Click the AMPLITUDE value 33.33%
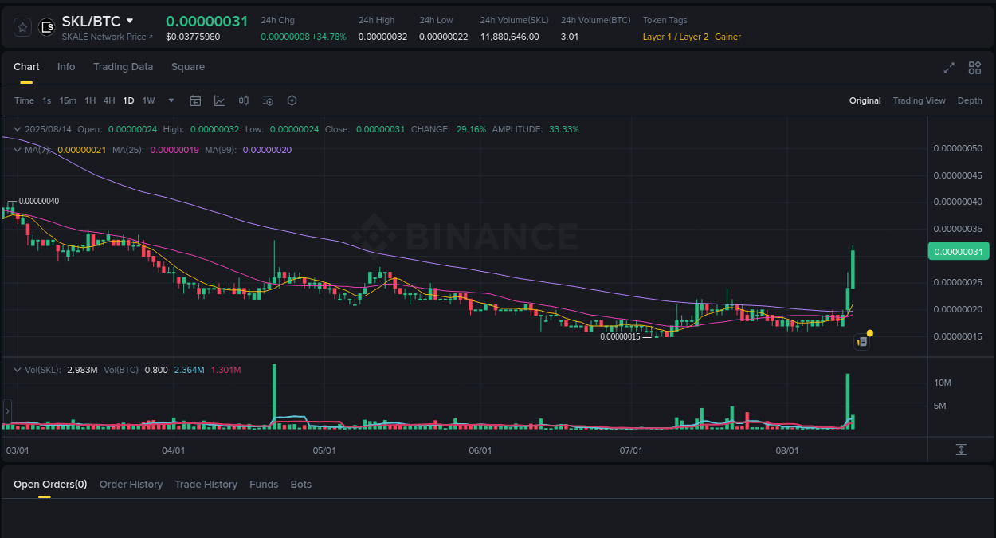 pyautogui.click(x=564, y=129)
